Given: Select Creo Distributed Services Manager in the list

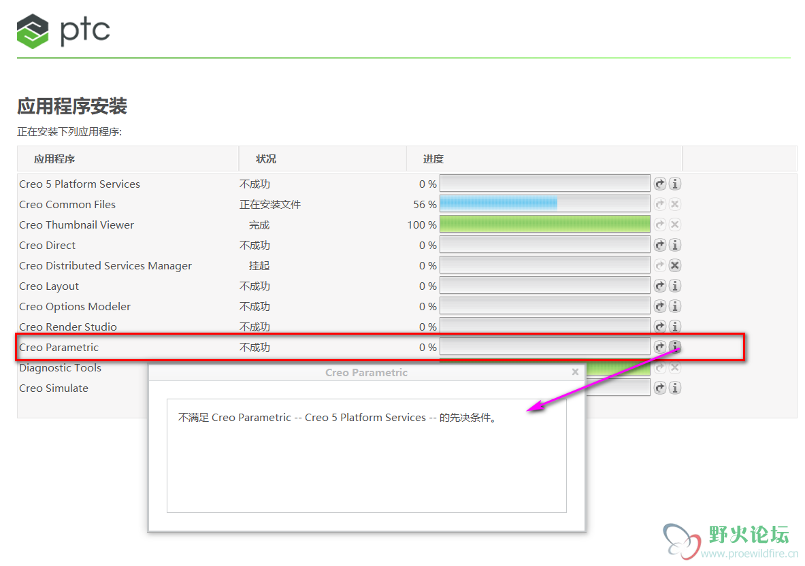Looking at the screenshot, I should (x=105, y=266).
